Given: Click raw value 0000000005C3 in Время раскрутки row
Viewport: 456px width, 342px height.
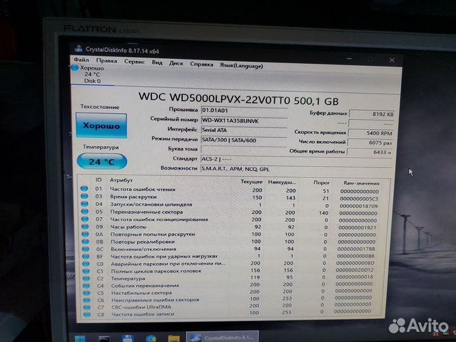Looking at the screenshot, I should coord(359,199).
